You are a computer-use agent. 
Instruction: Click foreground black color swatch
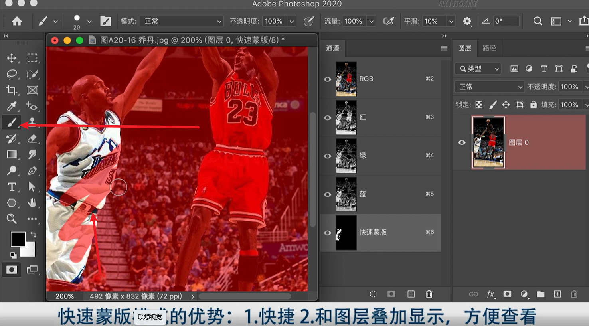coord(18,239)
